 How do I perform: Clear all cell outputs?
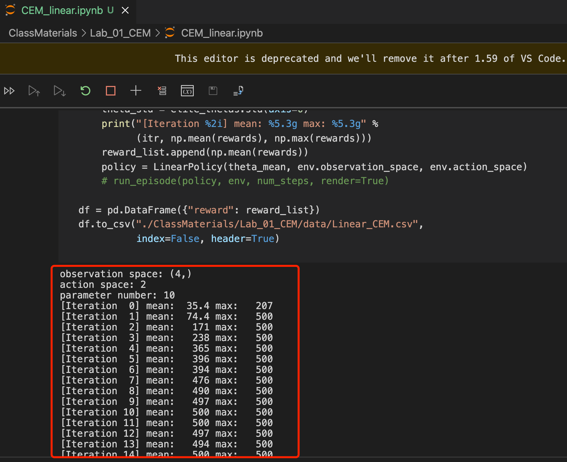[x=162, y=91]
